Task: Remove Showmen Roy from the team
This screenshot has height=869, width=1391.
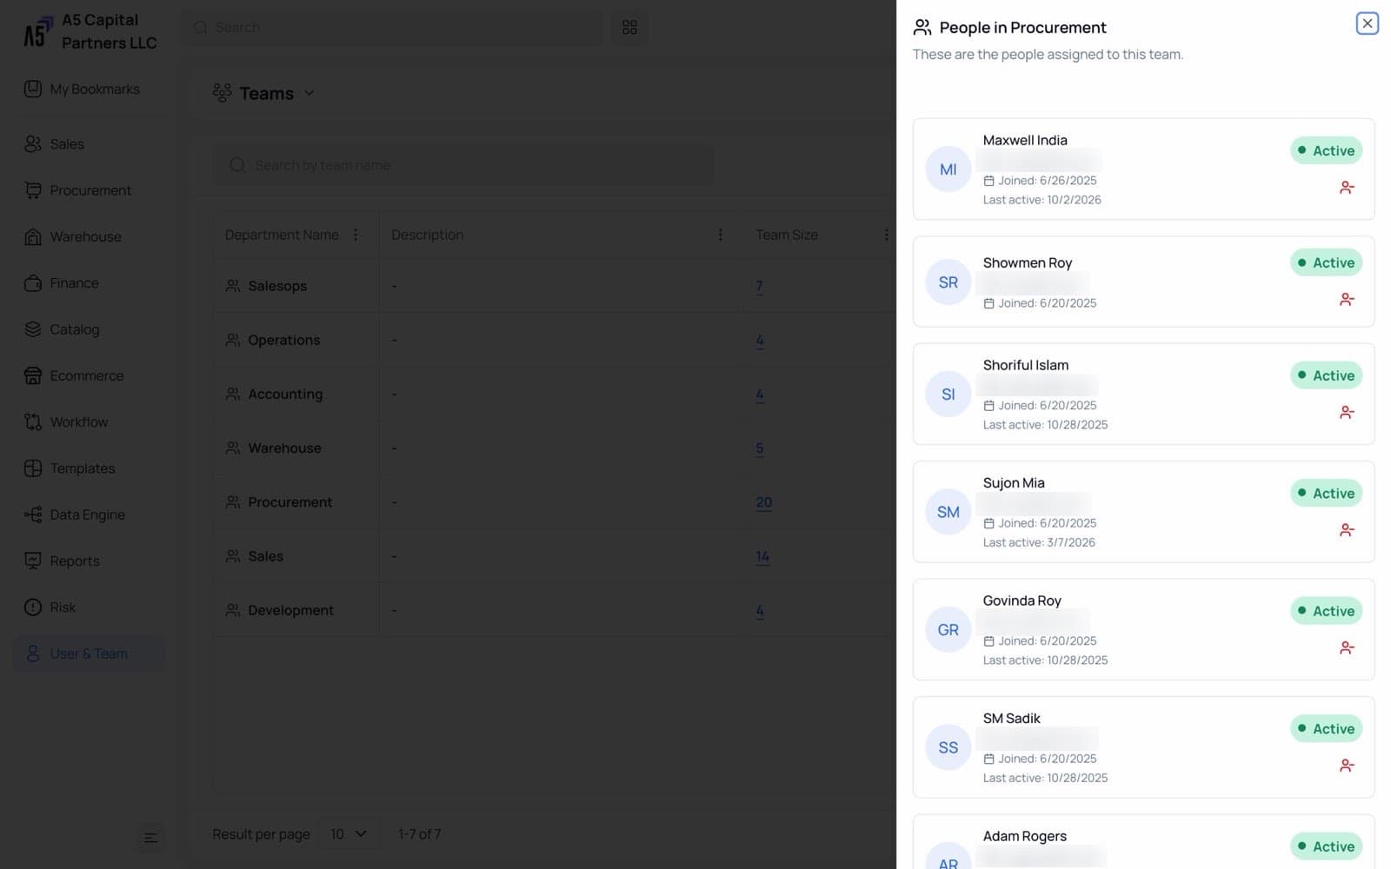Action: click(x=1347, y=299)
